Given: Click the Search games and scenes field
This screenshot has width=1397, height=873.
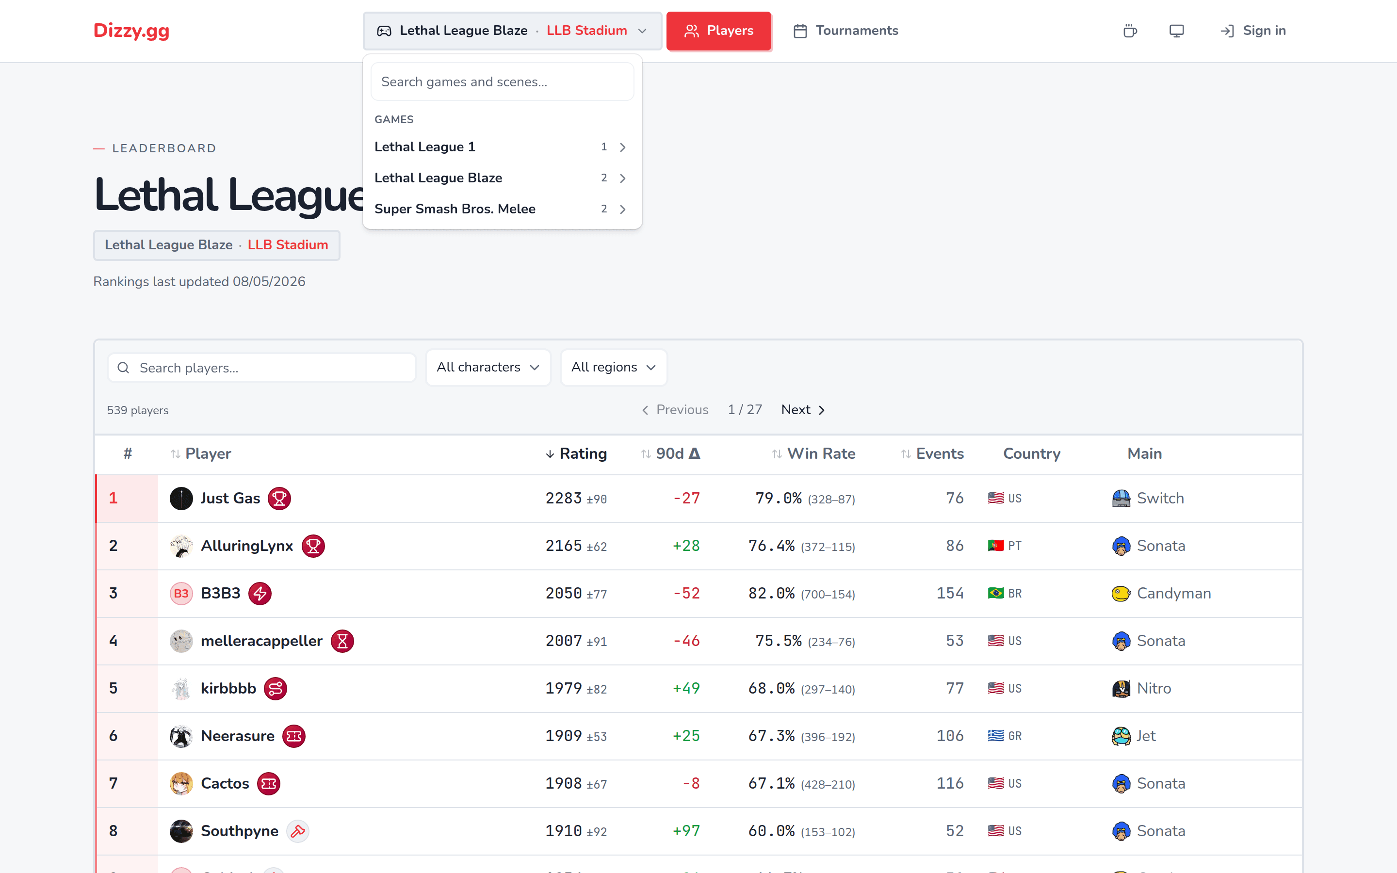Looking at the screenshot, I should 502,82.
